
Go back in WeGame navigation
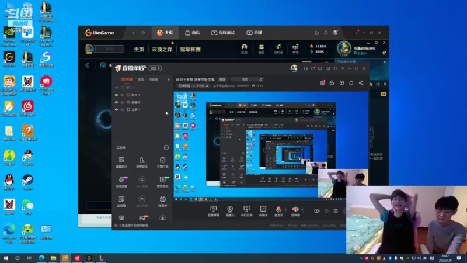coord(134,33)
